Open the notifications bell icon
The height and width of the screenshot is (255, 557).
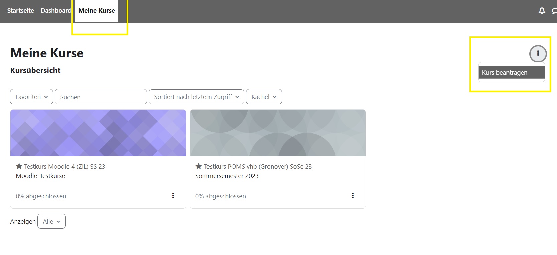click(542, 11)
